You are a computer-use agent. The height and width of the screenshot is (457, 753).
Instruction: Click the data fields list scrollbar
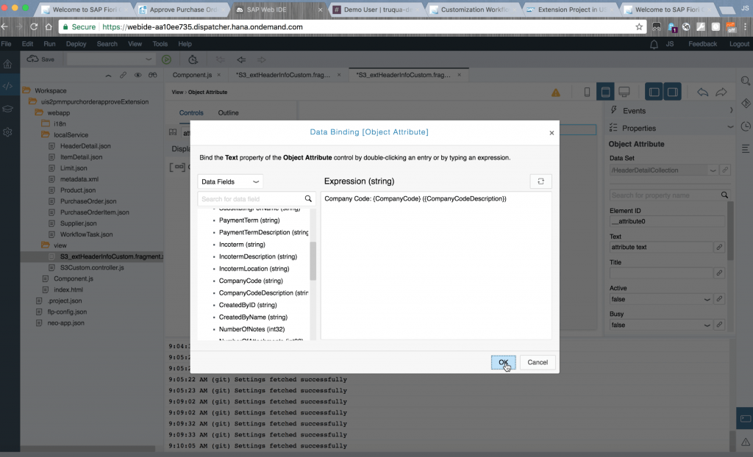click(x=313, y=261)
